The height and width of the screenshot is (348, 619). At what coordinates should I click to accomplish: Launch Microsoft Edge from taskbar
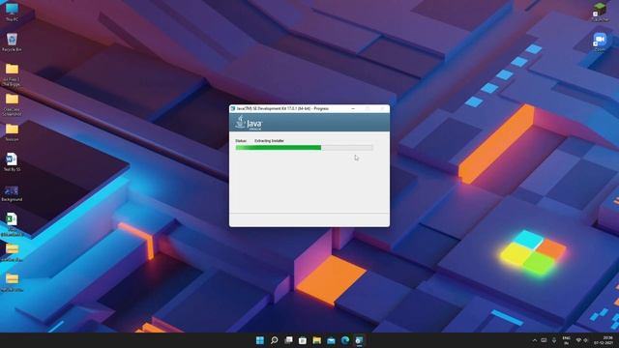point(345,340)
